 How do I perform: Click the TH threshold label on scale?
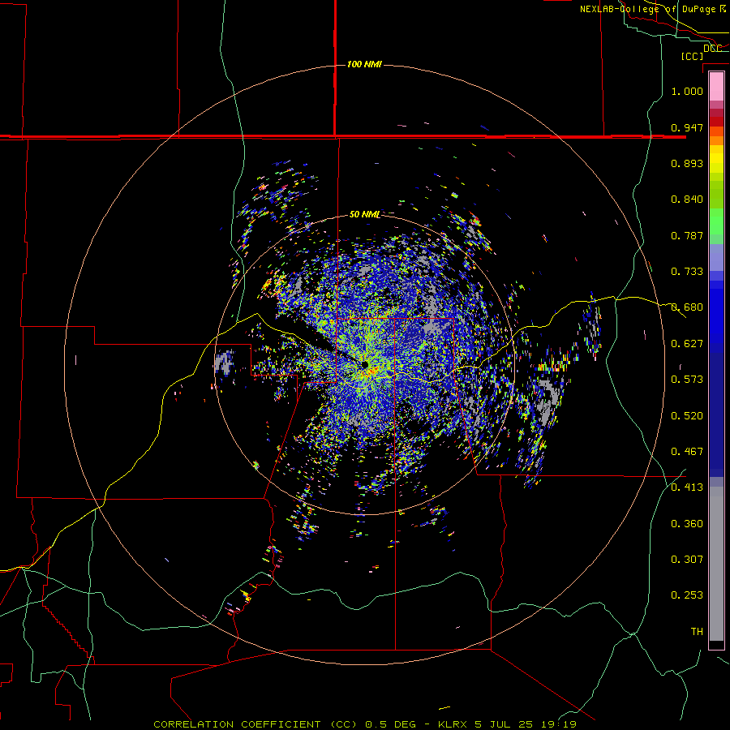click(697, 632)
